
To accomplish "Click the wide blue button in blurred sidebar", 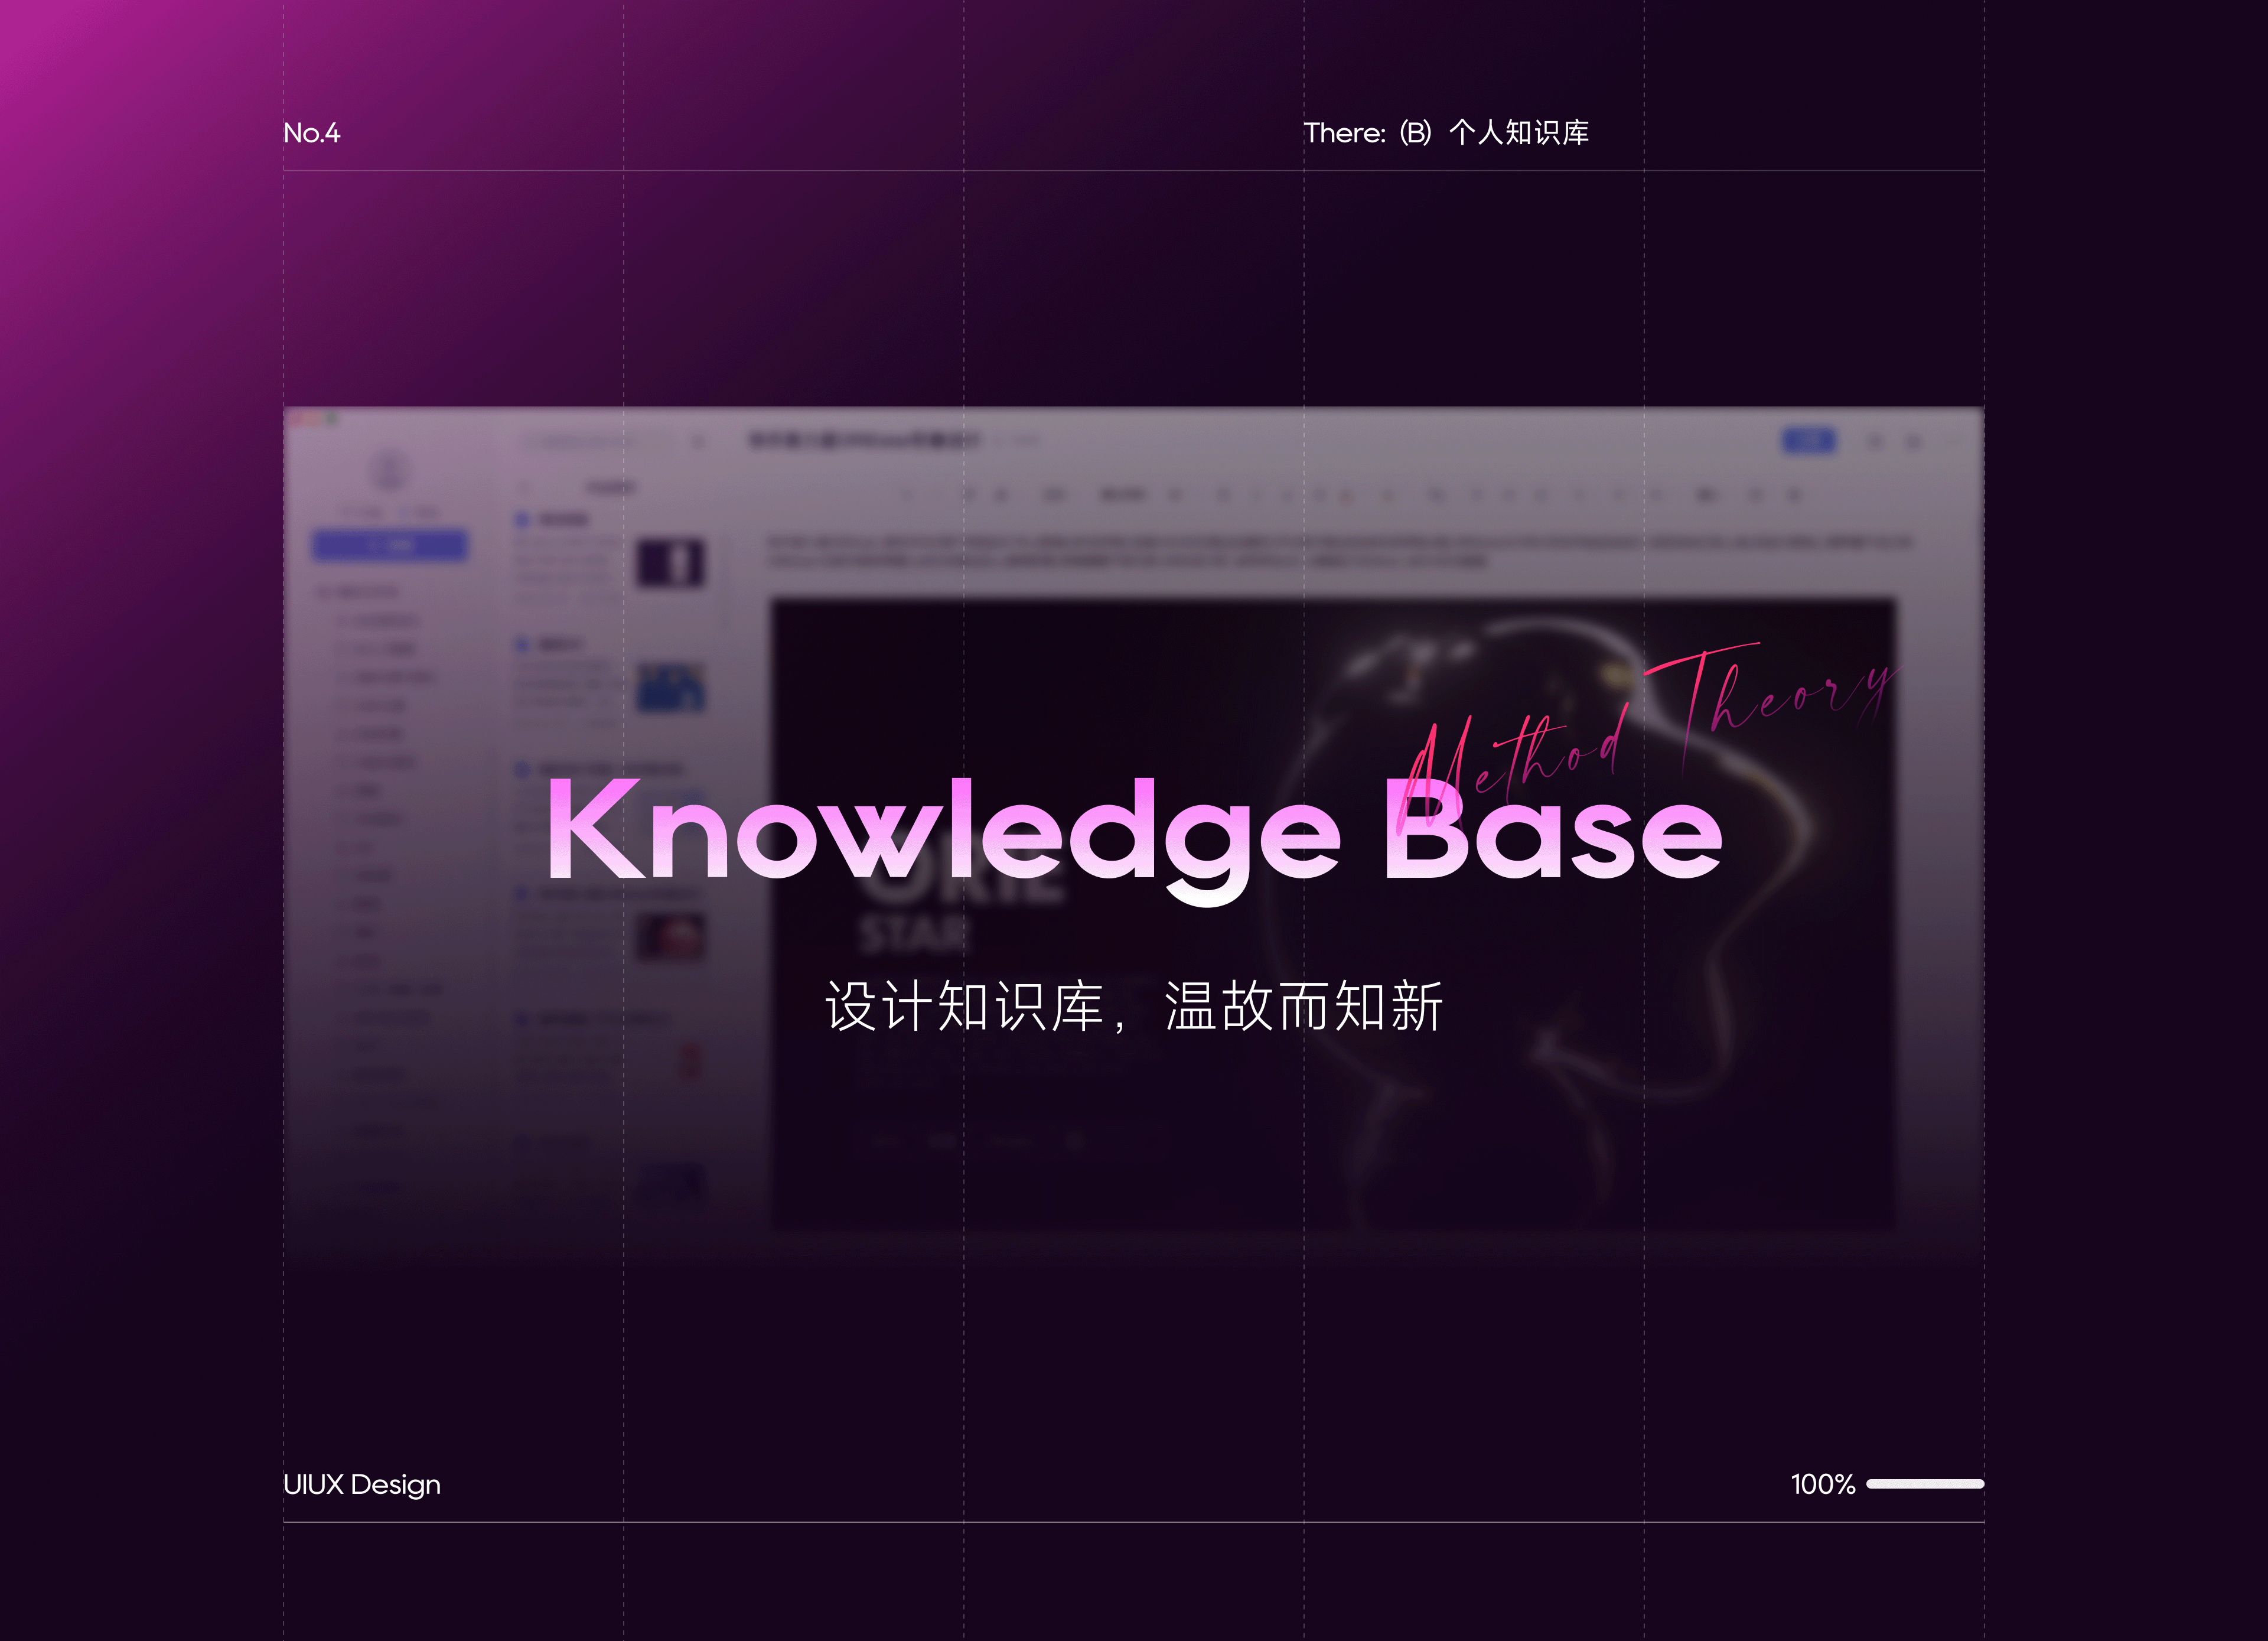I will point(390,546).
